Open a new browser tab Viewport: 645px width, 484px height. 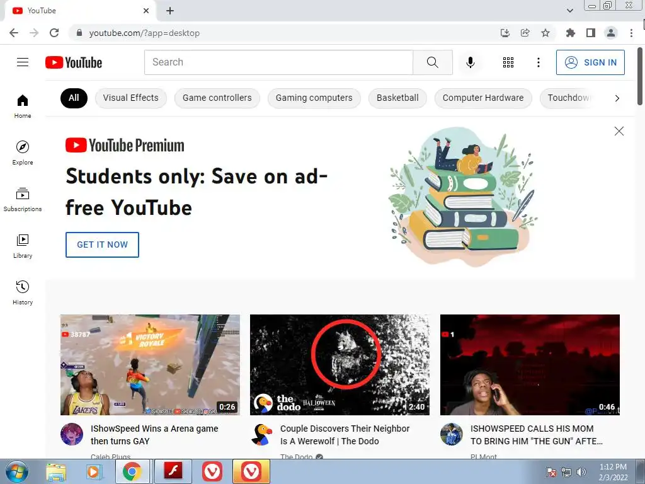(170, 11)
